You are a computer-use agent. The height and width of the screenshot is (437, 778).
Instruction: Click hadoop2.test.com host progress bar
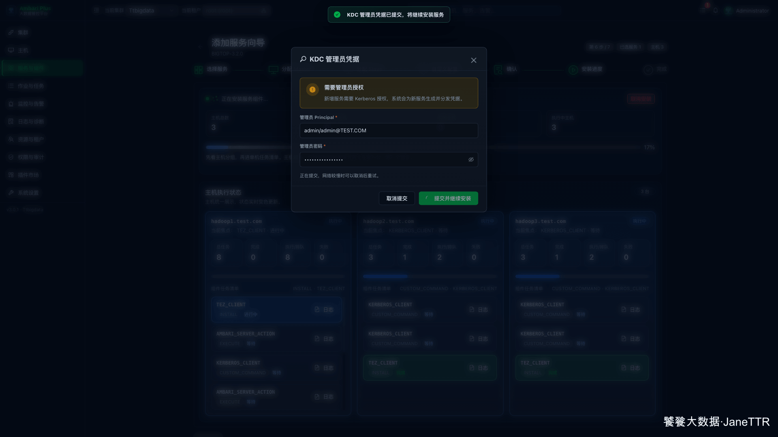pyautogui.click(x=430, y=276)
